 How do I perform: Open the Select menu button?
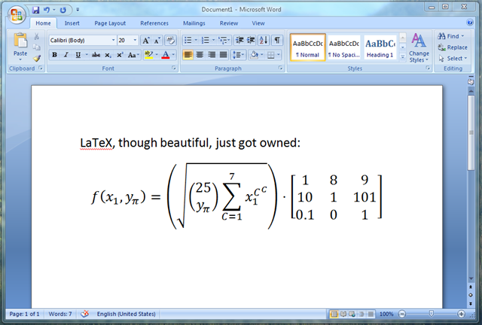point(453,59)
